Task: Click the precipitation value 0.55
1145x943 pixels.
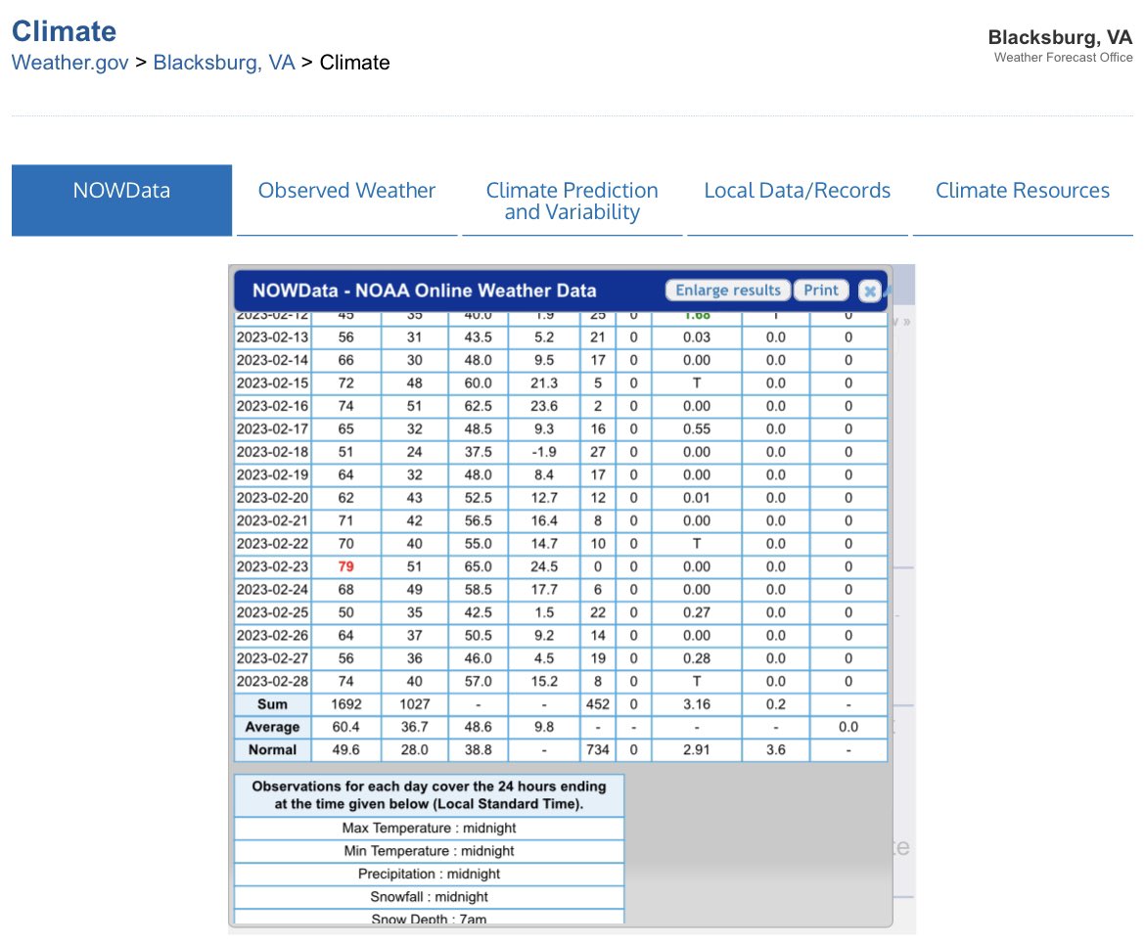Action: (697, 429)
